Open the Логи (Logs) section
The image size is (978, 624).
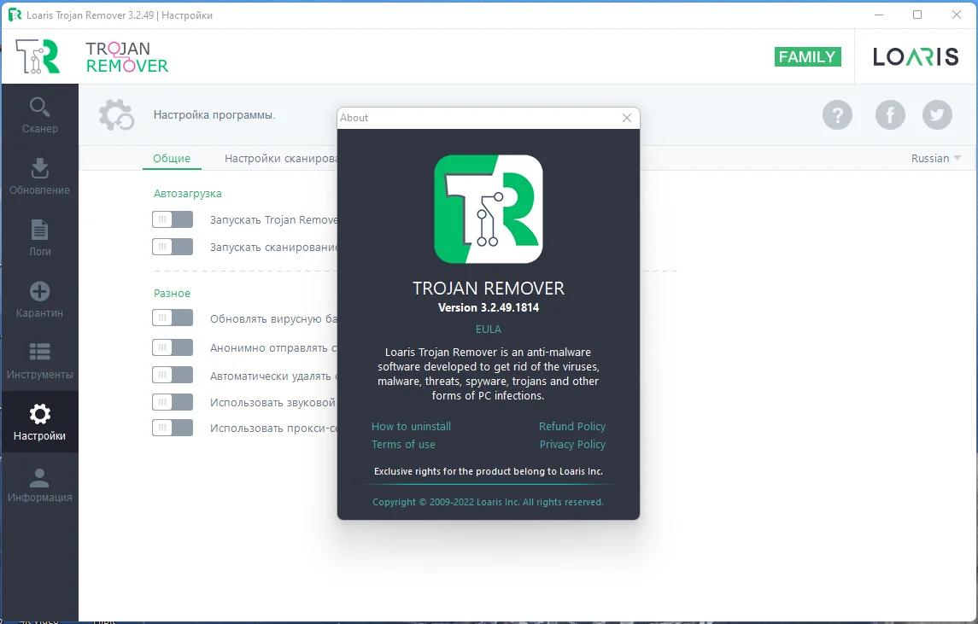tap(39, 238)
